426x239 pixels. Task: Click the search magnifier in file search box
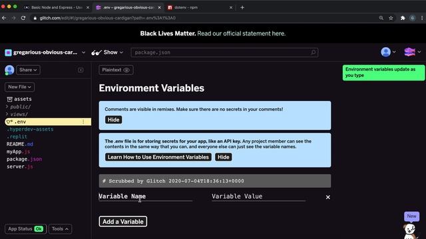(x=313, y=52)
